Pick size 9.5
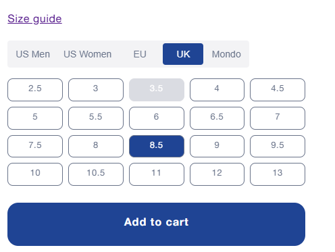The height and width of the screenshot is (252, 335). [x=278, y=146]
